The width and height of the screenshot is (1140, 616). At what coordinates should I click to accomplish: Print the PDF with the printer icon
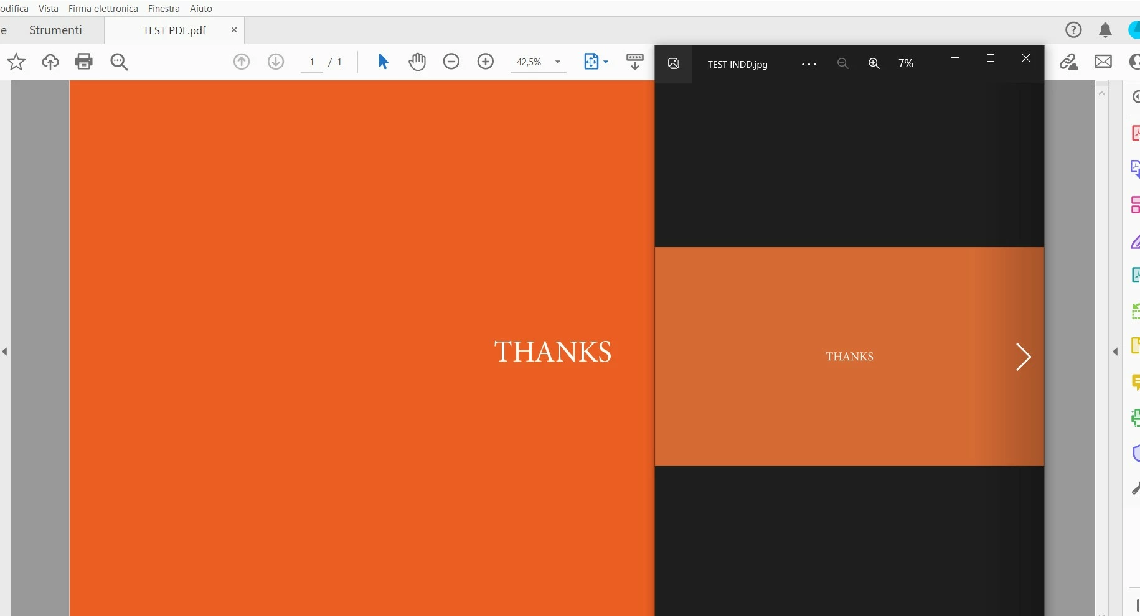pyautogui.click(x=84, y=61)
